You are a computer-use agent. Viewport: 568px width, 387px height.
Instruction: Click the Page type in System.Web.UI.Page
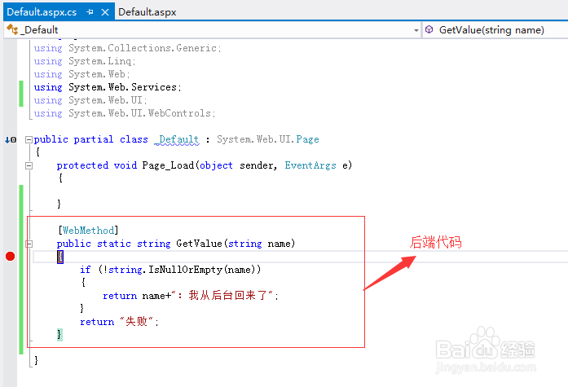click(x=307, y=139)
